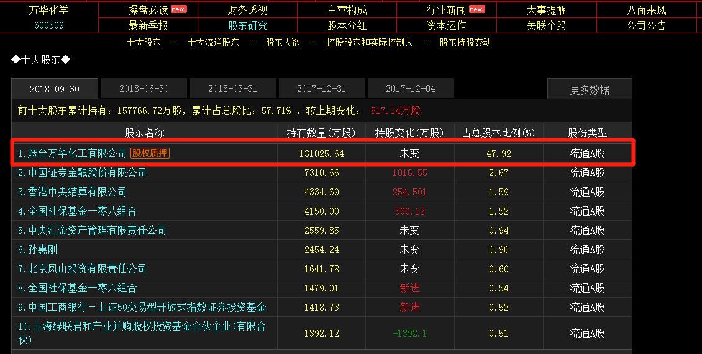Image resolution: width=702 pixels, height=354 pixels.
Task: Open the 财务透视 section
Action: (x=248, y=10)
